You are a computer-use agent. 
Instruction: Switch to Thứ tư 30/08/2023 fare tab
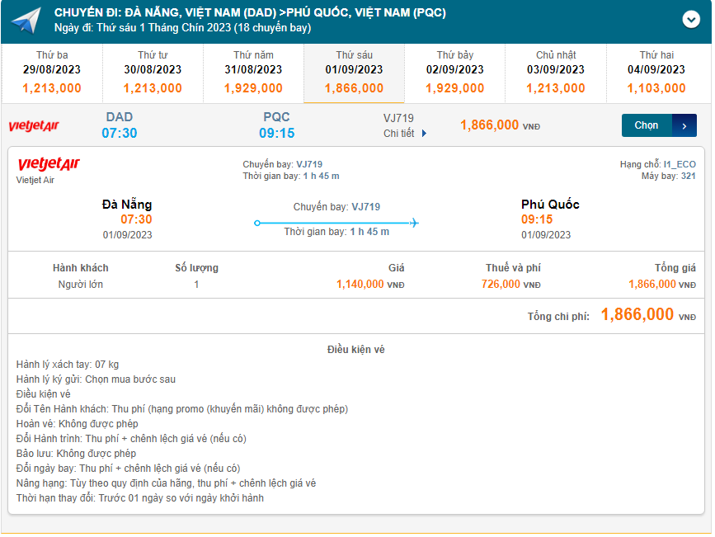pos(153,72)
